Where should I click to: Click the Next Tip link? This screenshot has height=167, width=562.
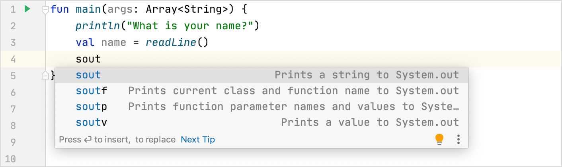(x=198, y=139)
